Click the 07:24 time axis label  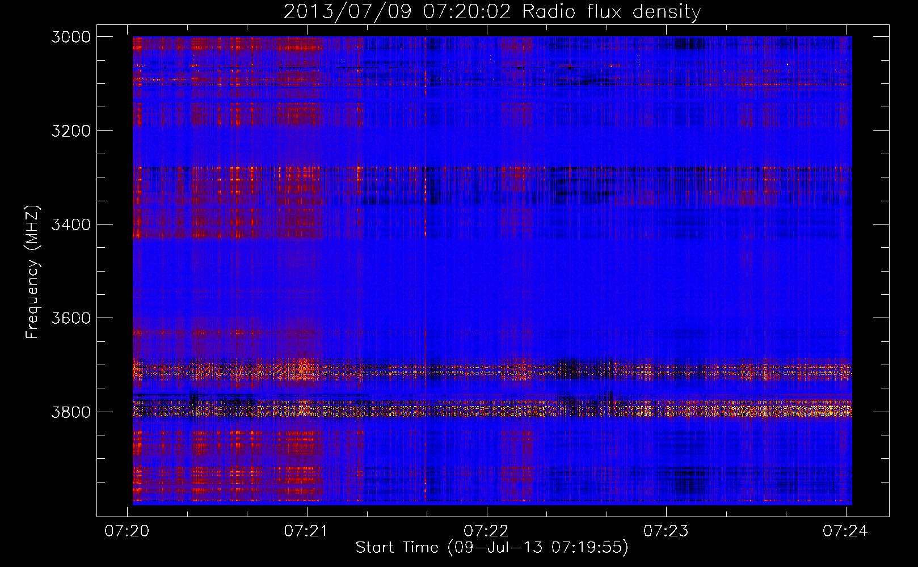point(845,531)
